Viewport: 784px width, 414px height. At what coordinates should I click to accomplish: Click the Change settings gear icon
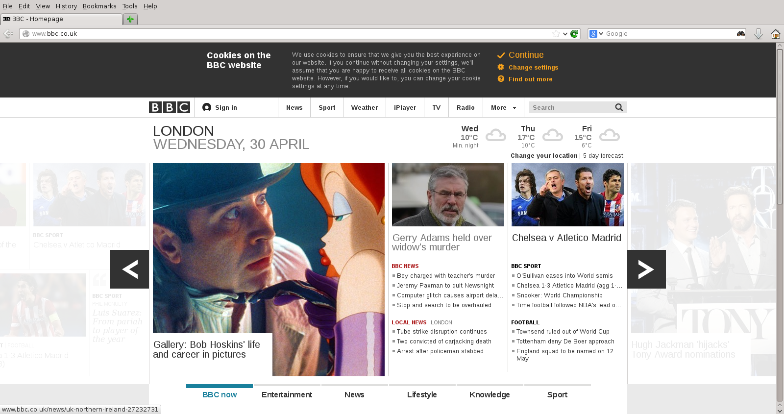point(501,67)
